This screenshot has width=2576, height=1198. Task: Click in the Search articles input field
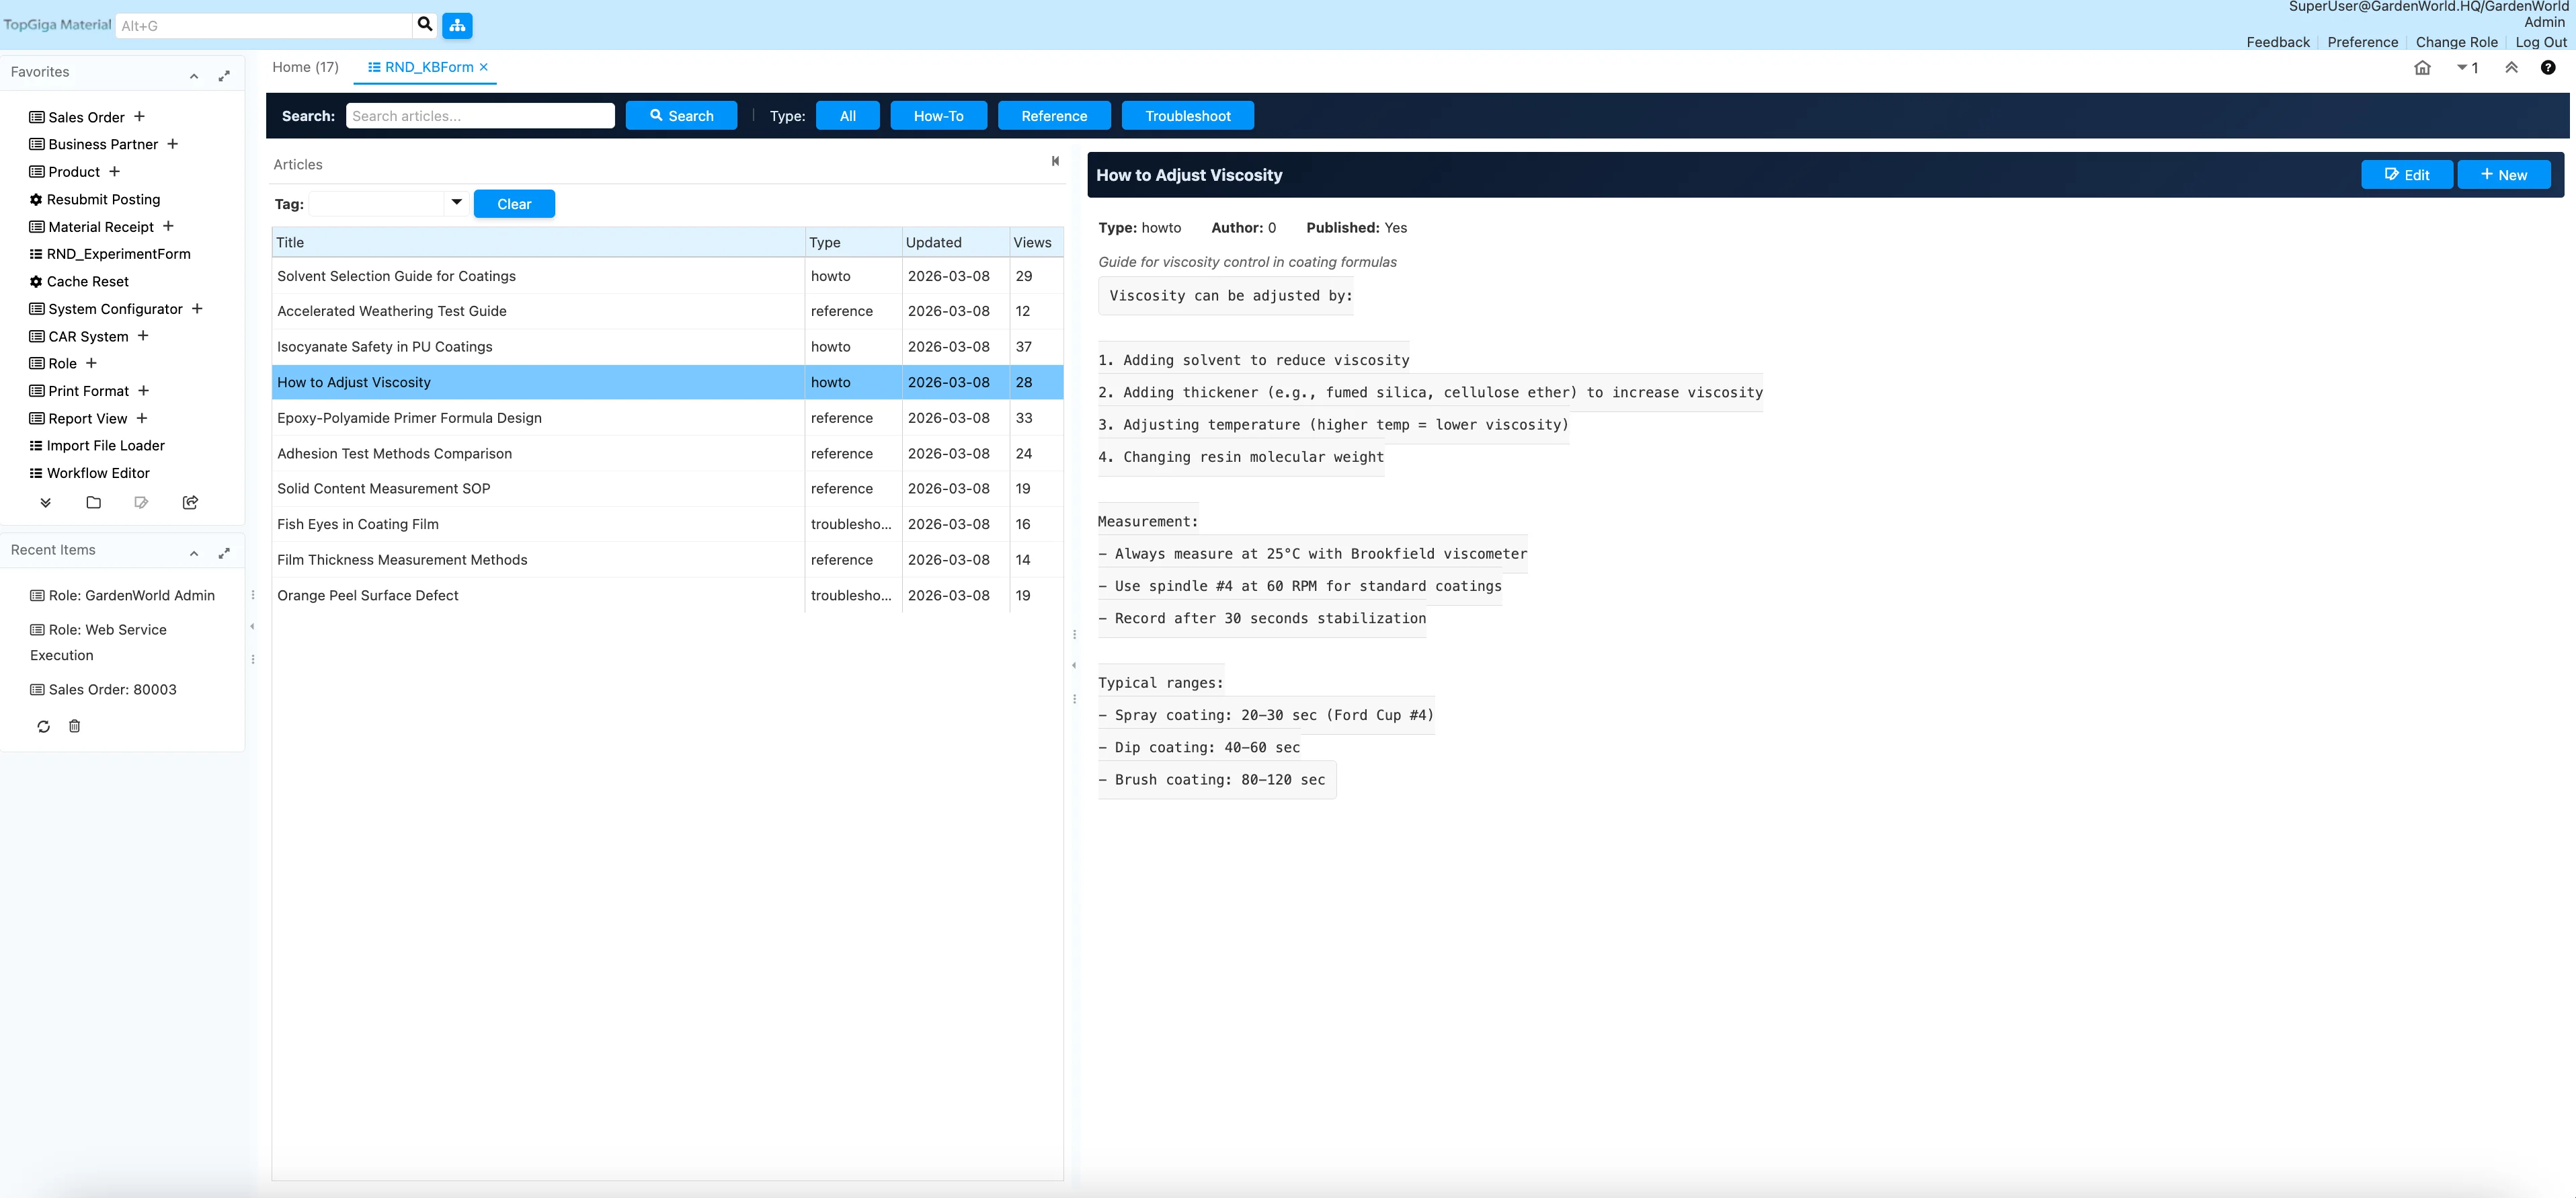[480, 116]
